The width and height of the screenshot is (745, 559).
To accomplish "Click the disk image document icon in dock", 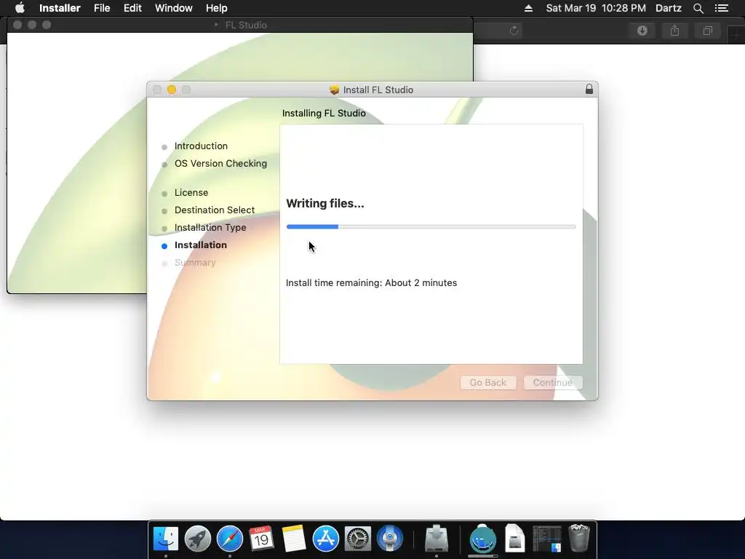I will 514,538.
